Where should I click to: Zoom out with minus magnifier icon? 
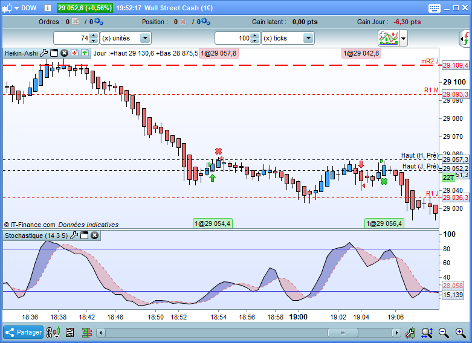[444, 333]
